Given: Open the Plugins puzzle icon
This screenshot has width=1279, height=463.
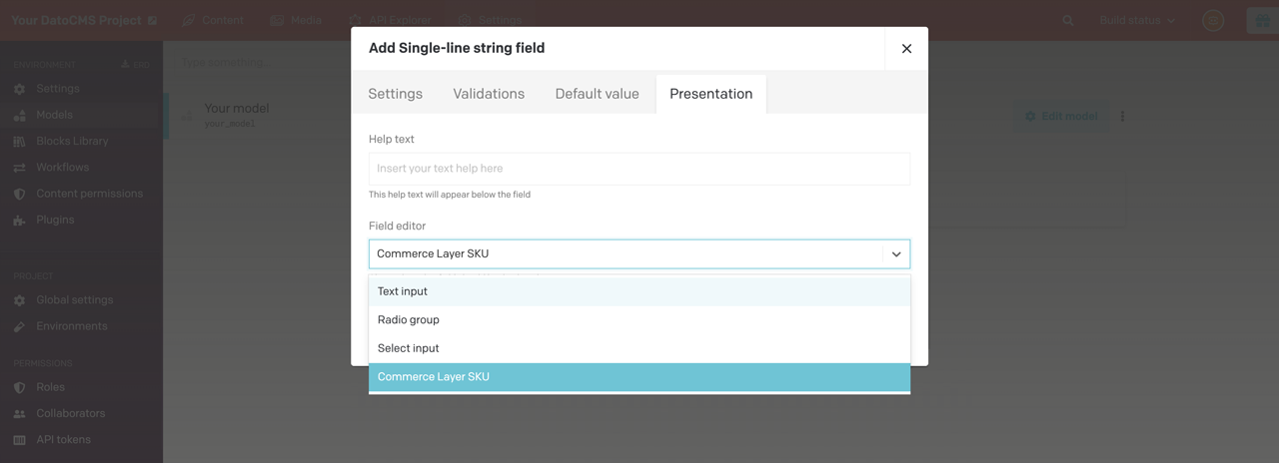Looking at the screenshot, I should coord(19,221).
